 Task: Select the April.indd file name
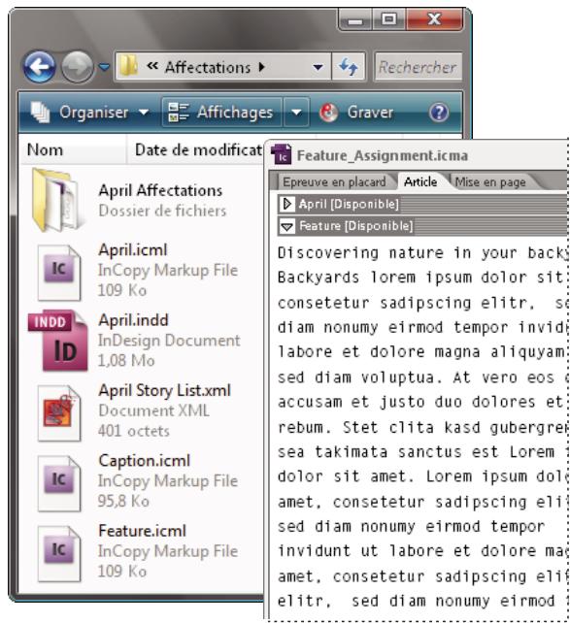click(x=134, y=320)
